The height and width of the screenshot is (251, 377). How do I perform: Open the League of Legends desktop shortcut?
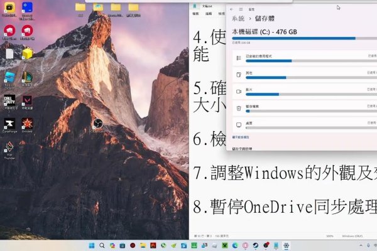pos(27,77)
